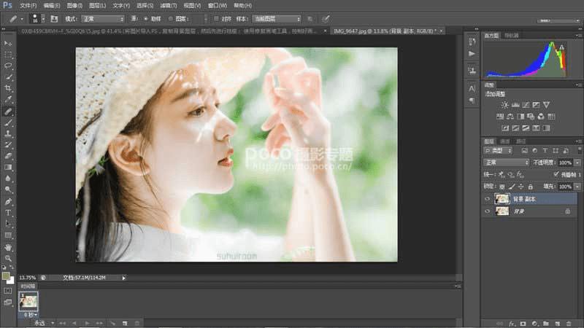Open the 窗口(W) menu
The width and height of the screenshot is (584, 328).
pos(217,6)
